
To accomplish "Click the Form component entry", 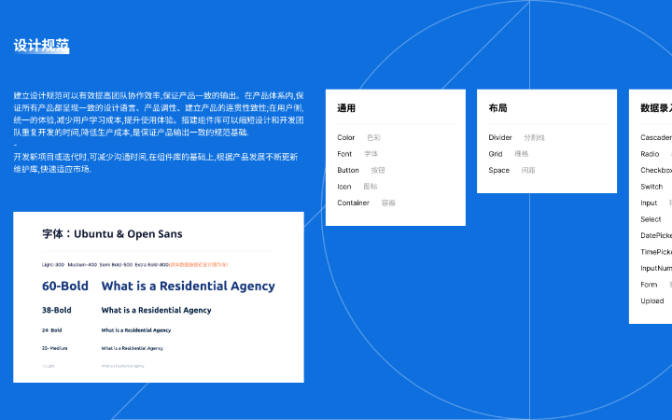I will pyautogui.click(x=649, y=285).
